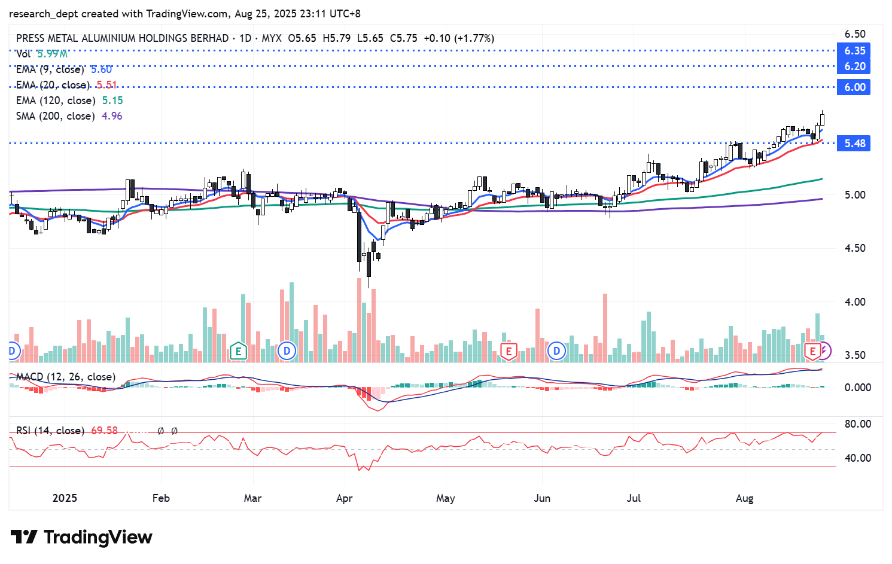Viewport: 892px width, 564px height.
Task: Click the 6.50 price axis label
Action: 855,34
